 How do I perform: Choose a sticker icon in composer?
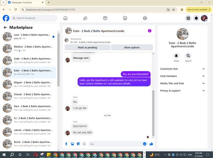coord(78,144)
